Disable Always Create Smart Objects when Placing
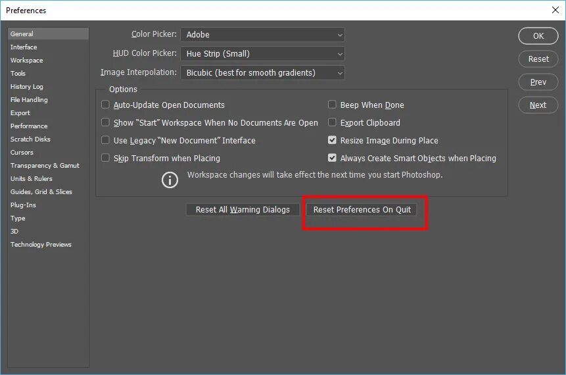This screenshot has width=566, height=375. 332,158
